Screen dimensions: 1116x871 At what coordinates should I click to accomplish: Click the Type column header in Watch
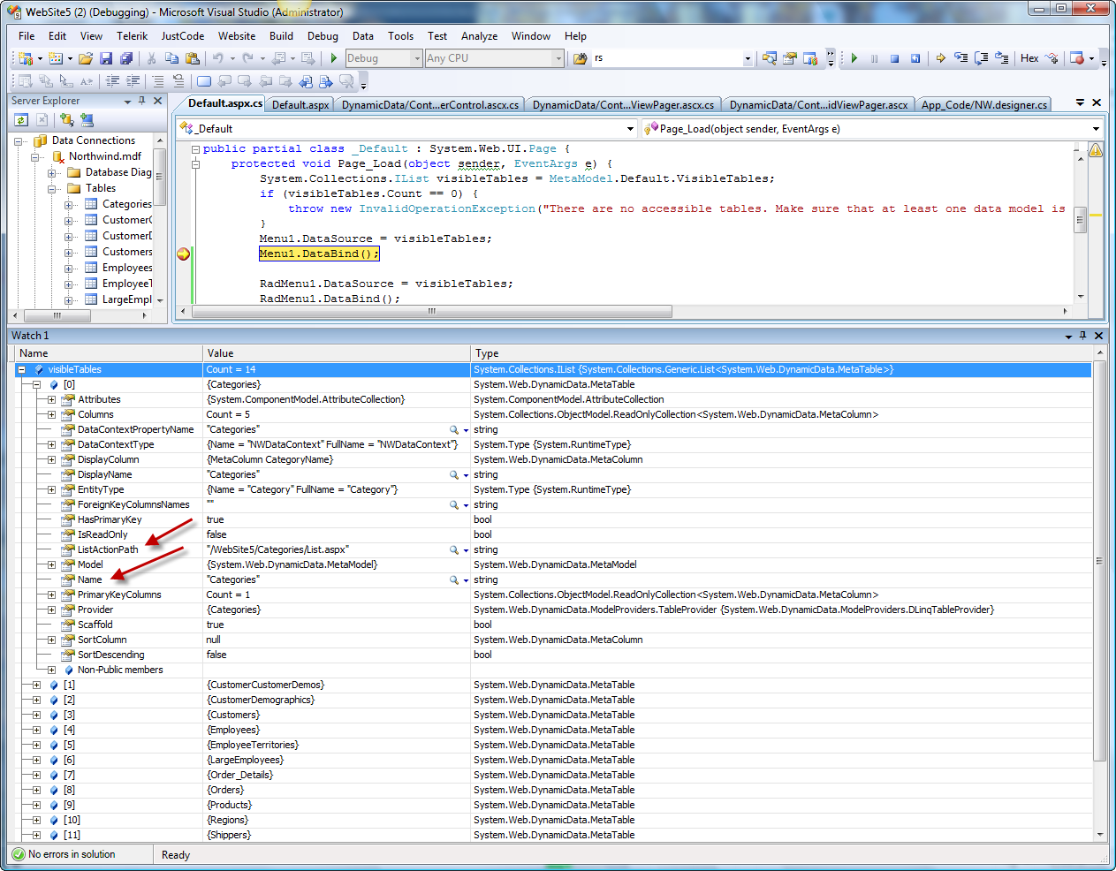pyautogui.click(x=782, y=353)
